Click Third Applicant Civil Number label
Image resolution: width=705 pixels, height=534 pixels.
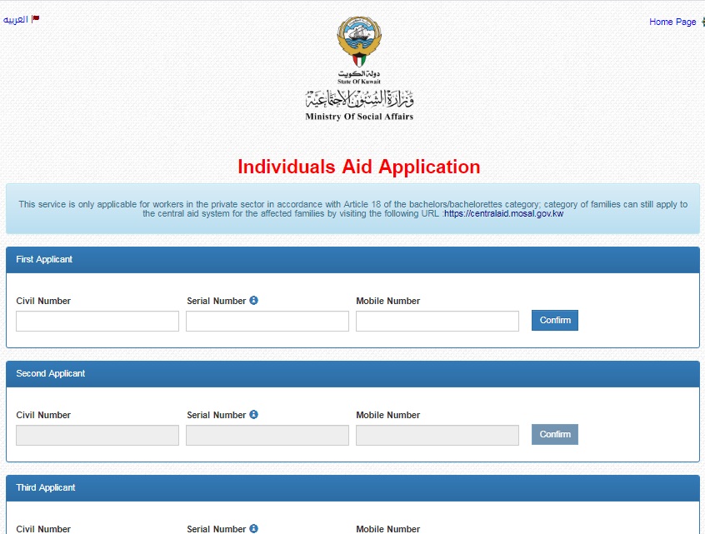pos(43,529)
